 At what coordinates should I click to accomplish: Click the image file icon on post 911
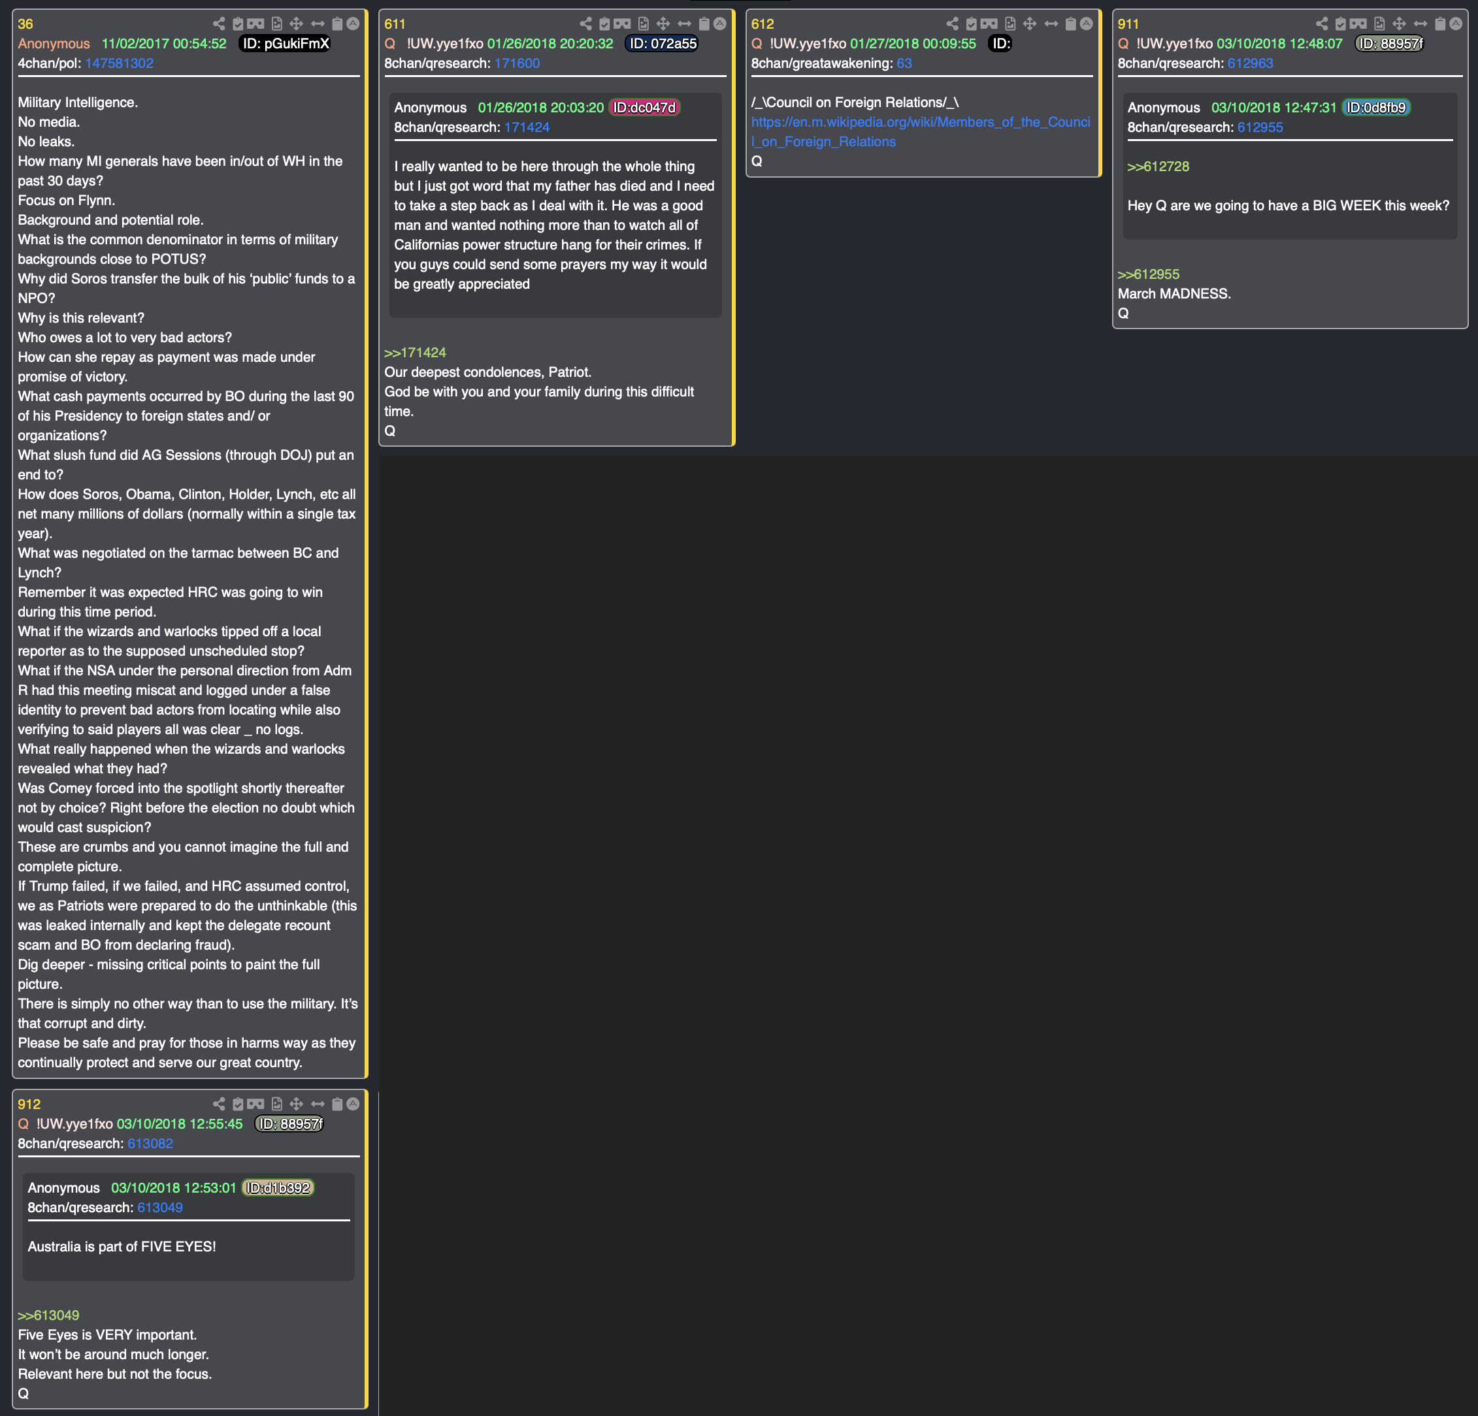1379,24
